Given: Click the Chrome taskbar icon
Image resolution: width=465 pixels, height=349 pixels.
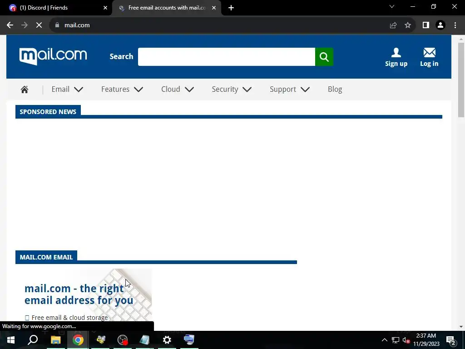Looking at the screenshot, I should pos(78,340).
